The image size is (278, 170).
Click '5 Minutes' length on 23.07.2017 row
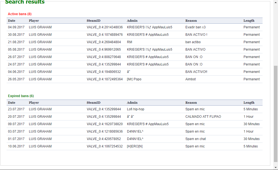coord(250,109)
